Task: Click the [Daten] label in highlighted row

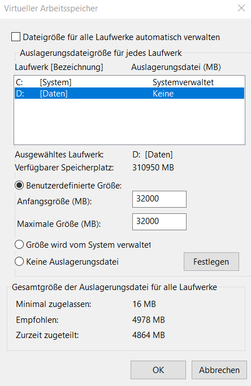Action: pyautogui.click(x=54, y=94)
